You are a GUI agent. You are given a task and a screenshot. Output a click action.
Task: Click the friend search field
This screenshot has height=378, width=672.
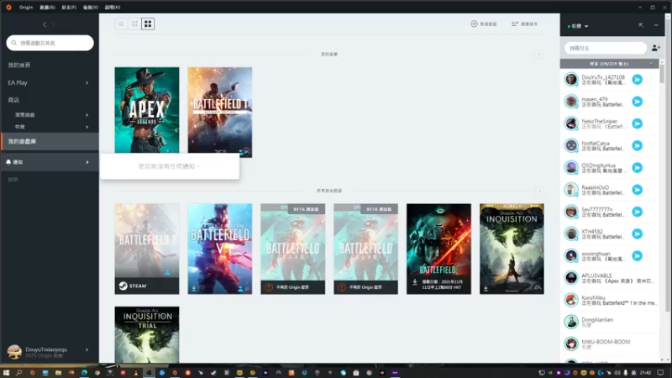605,48
